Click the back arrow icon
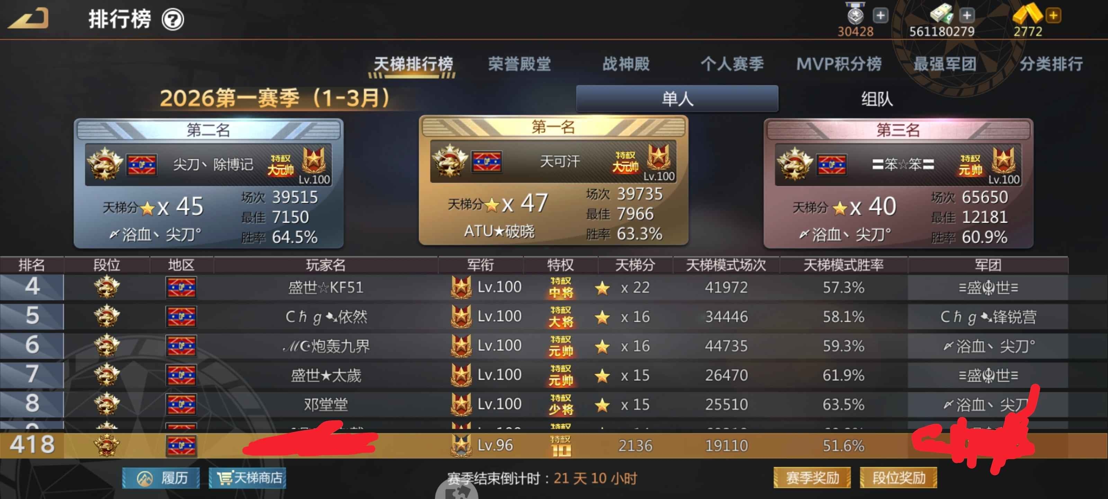This screenshot has height=499, width=1108. pyautogui.click(x=28, y=18)
